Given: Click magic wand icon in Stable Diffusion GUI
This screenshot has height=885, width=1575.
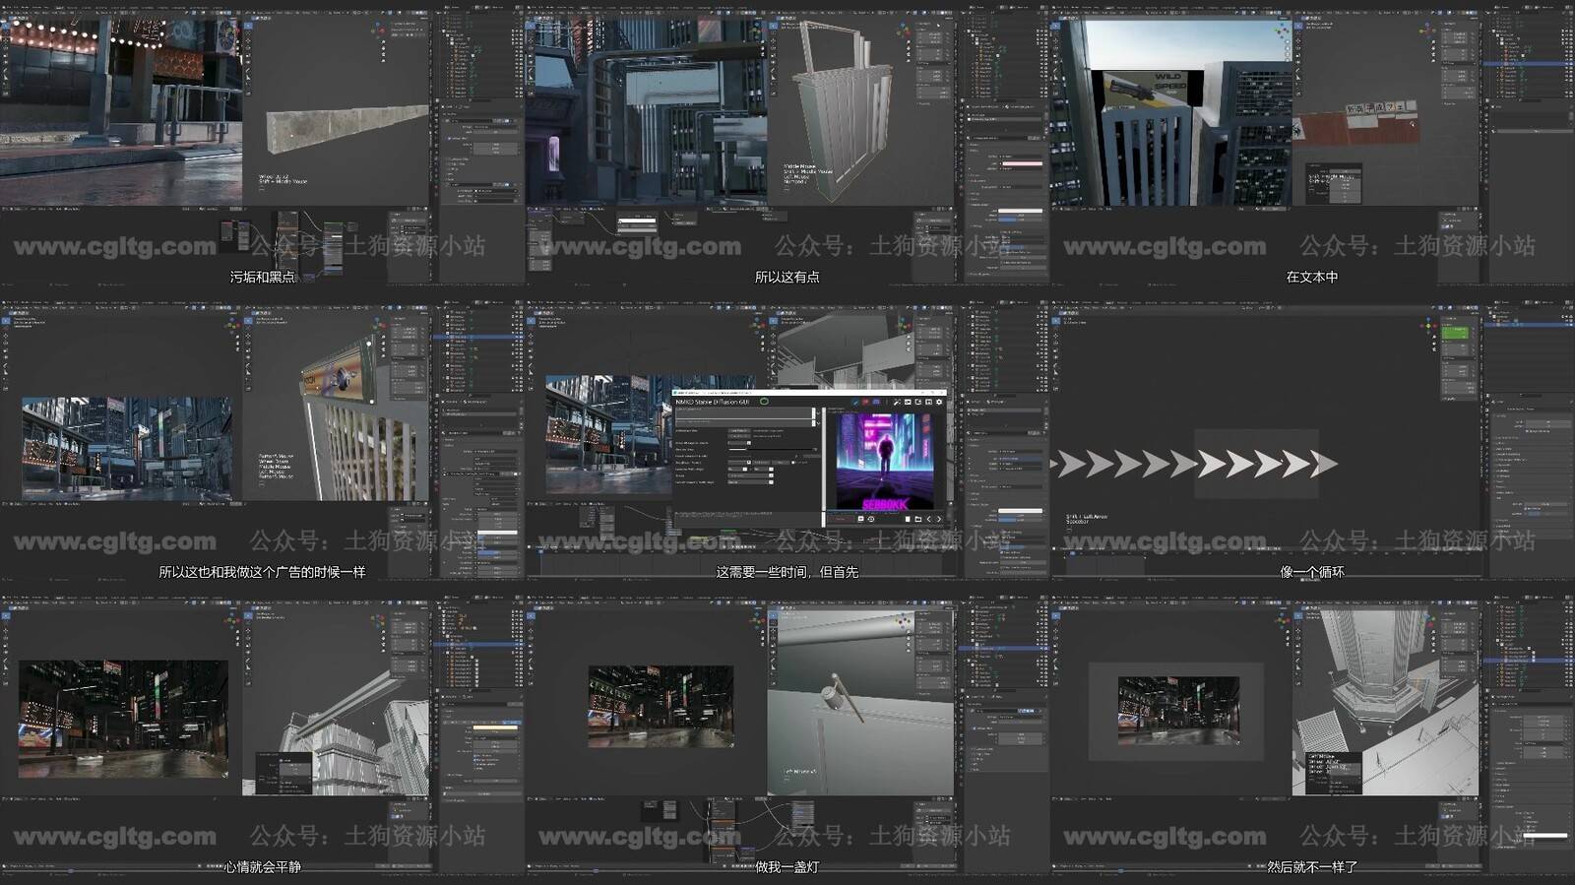Looking at the screenshot, I should pyautogui.click(x=897, y=402).
